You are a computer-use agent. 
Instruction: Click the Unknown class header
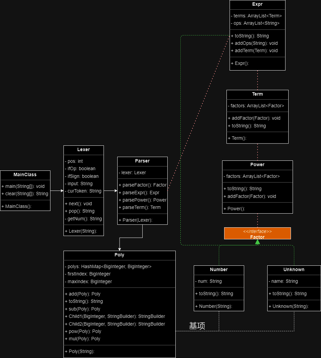pos(294,270)
